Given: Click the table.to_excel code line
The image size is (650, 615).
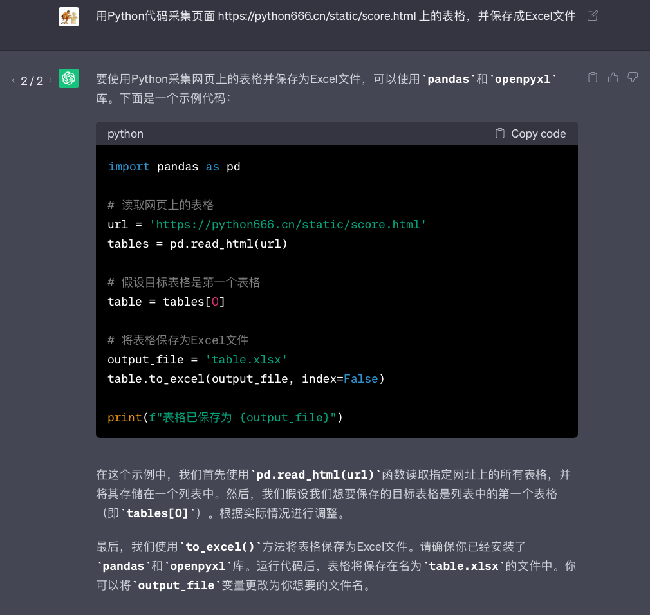Looking at the screenshot, I should (x=246, y=379).
